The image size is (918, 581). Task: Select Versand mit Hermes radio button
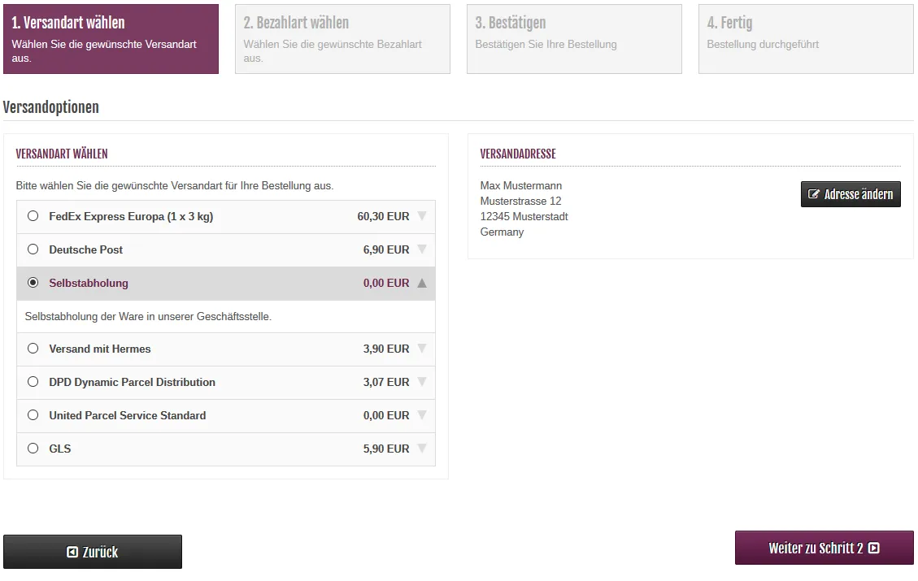coord(33,349)
